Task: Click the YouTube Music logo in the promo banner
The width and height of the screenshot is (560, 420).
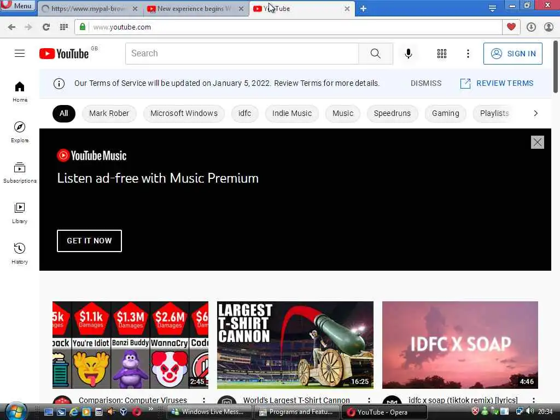Action: click(91, 156)
